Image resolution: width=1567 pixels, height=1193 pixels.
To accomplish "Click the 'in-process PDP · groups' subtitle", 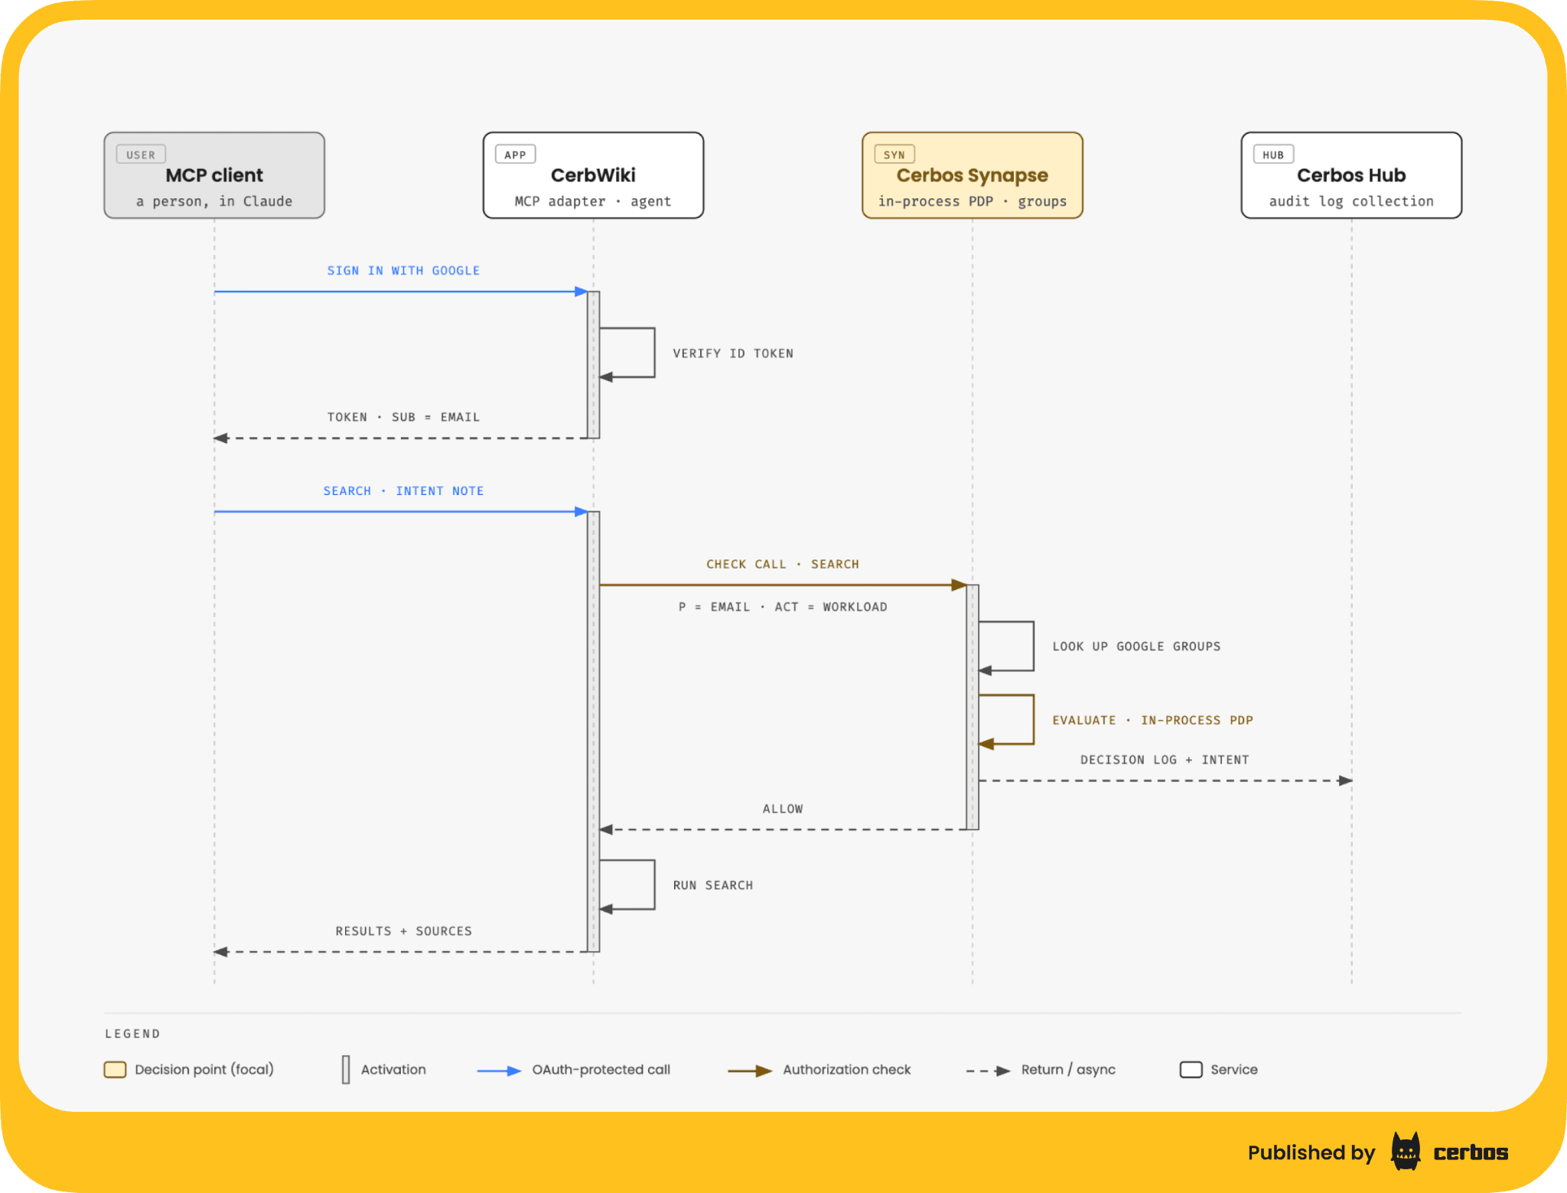I will [x=972, y=201].
